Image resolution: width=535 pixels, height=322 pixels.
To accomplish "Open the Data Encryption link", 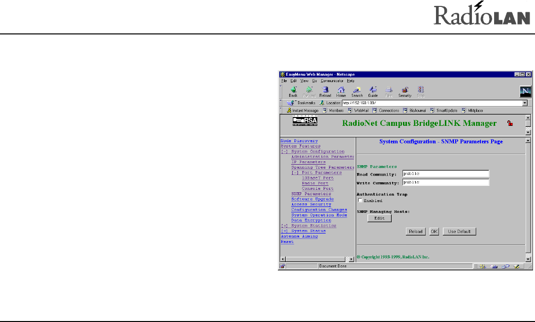I will click(x=311, y=220).
